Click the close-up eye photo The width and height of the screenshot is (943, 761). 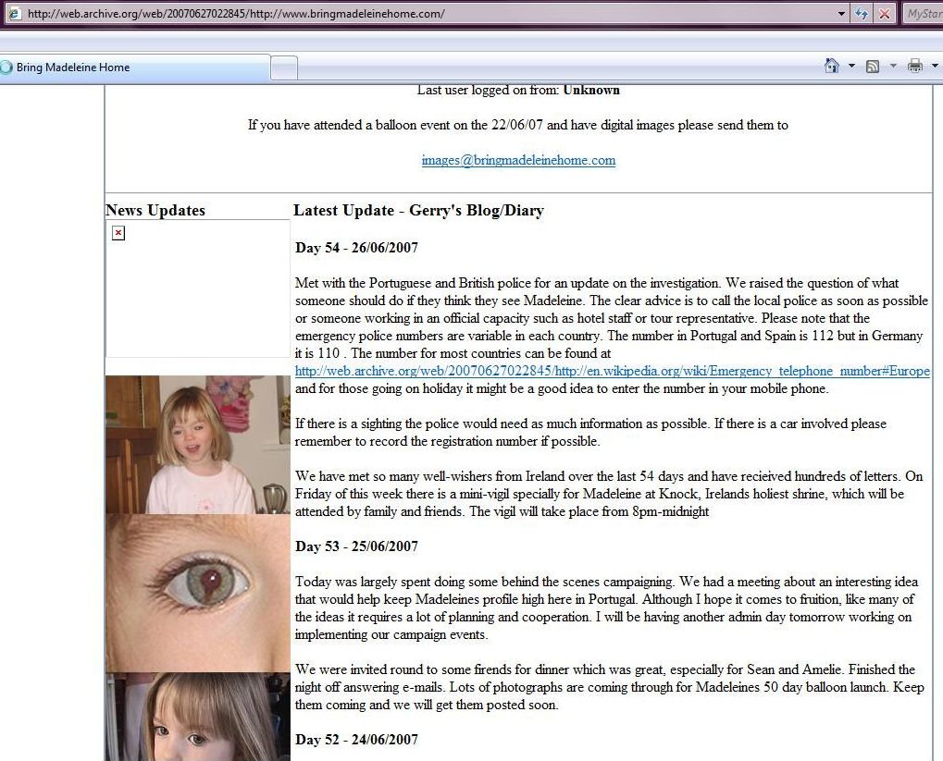coord(197,592)
